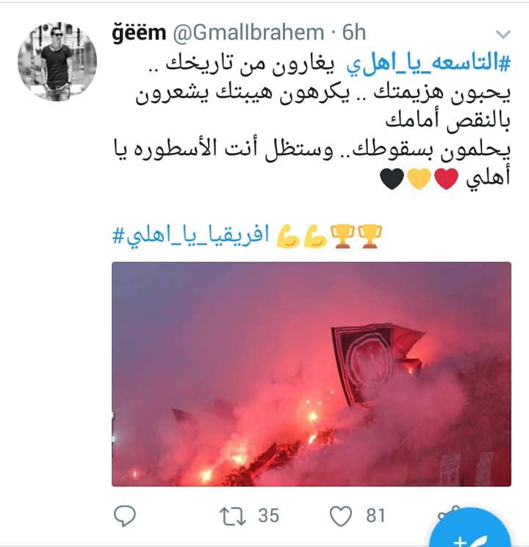Click the 6h tweet timestamp
This screenshot has width=529, height=547.
click(353, 32)
